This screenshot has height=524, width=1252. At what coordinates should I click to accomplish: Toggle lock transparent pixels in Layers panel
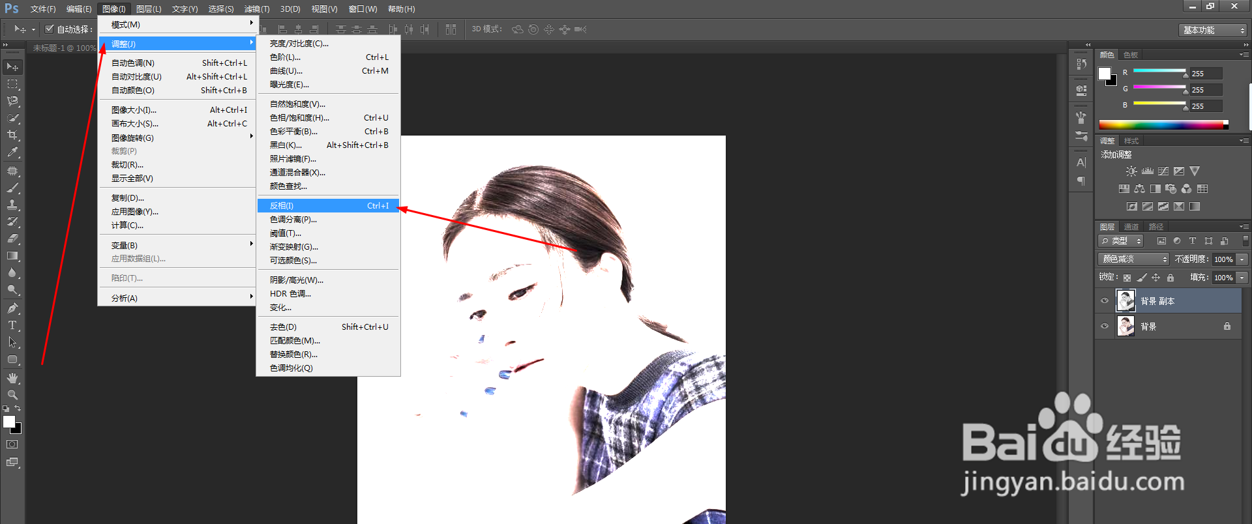[1127, 278]
